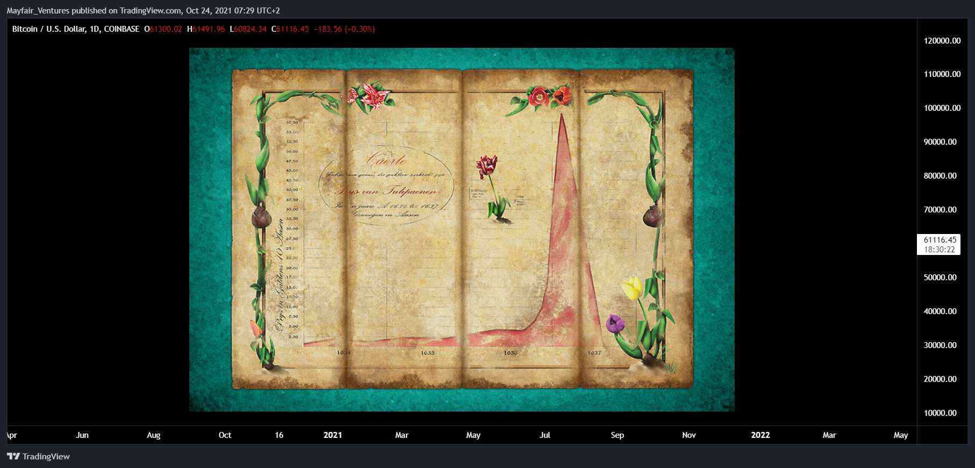
Task: Click the 100000.00 price axis label
Action: [942, 108]
